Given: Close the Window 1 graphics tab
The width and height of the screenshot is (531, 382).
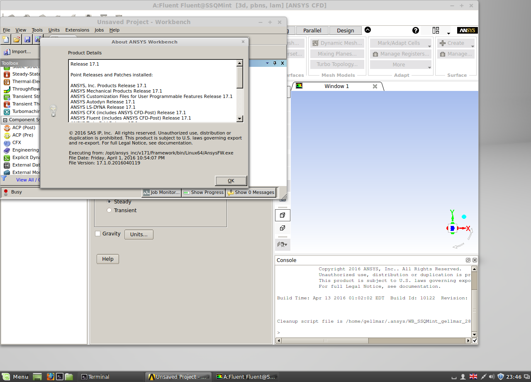Looking at the screenshot, I should (375, 86).
